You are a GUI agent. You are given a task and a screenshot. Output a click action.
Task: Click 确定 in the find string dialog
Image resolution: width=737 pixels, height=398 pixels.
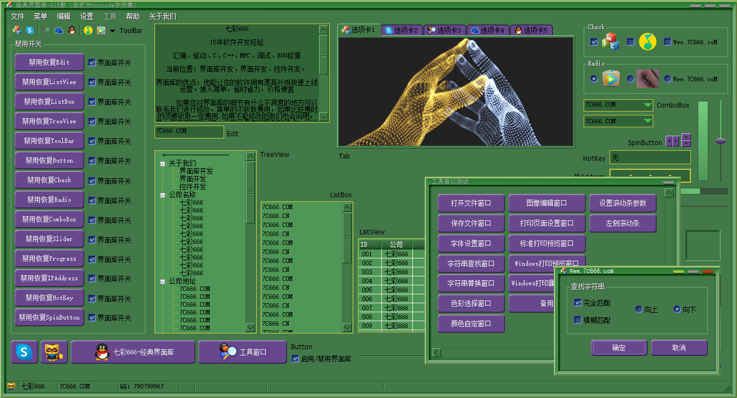(x=618, y=348)
